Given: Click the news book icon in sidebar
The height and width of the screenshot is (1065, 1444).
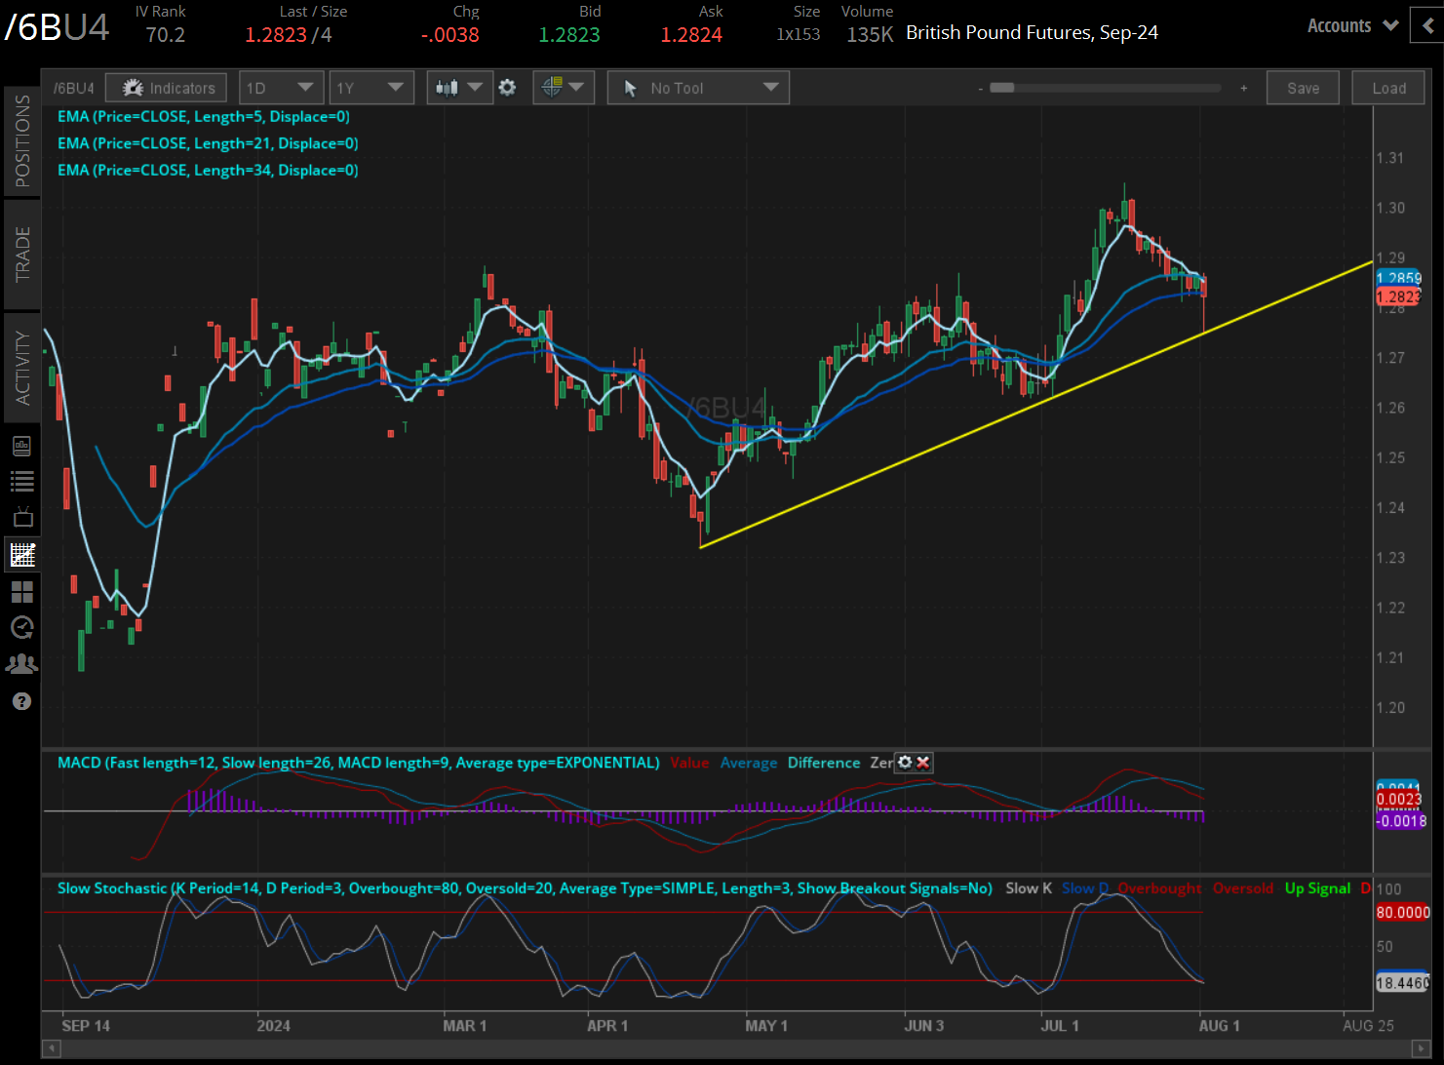Looking at the screenshot, I should pyautogui.click(x=21, y=446).
